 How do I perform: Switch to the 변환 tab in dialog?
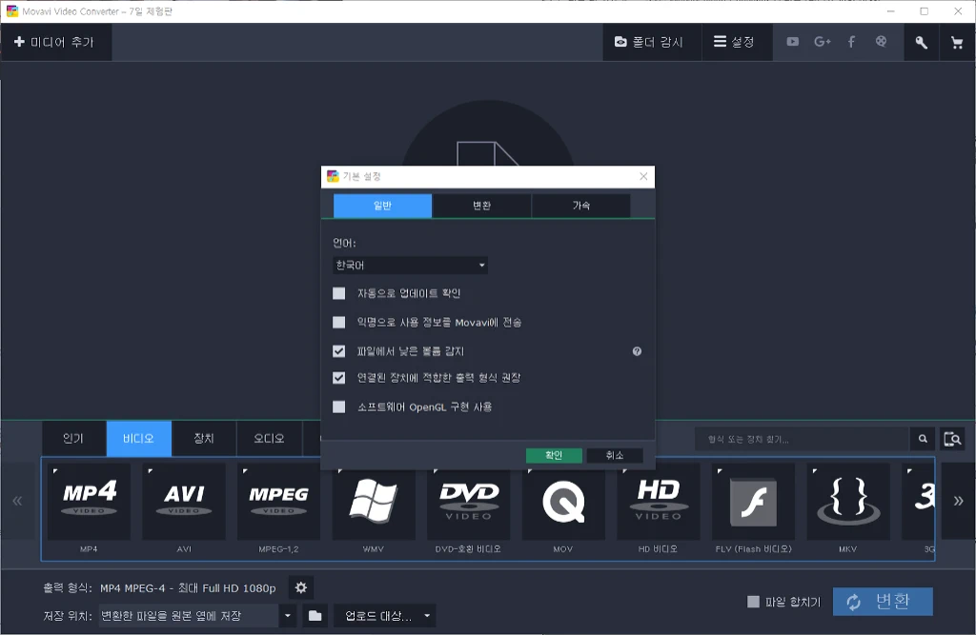point(481,206)
